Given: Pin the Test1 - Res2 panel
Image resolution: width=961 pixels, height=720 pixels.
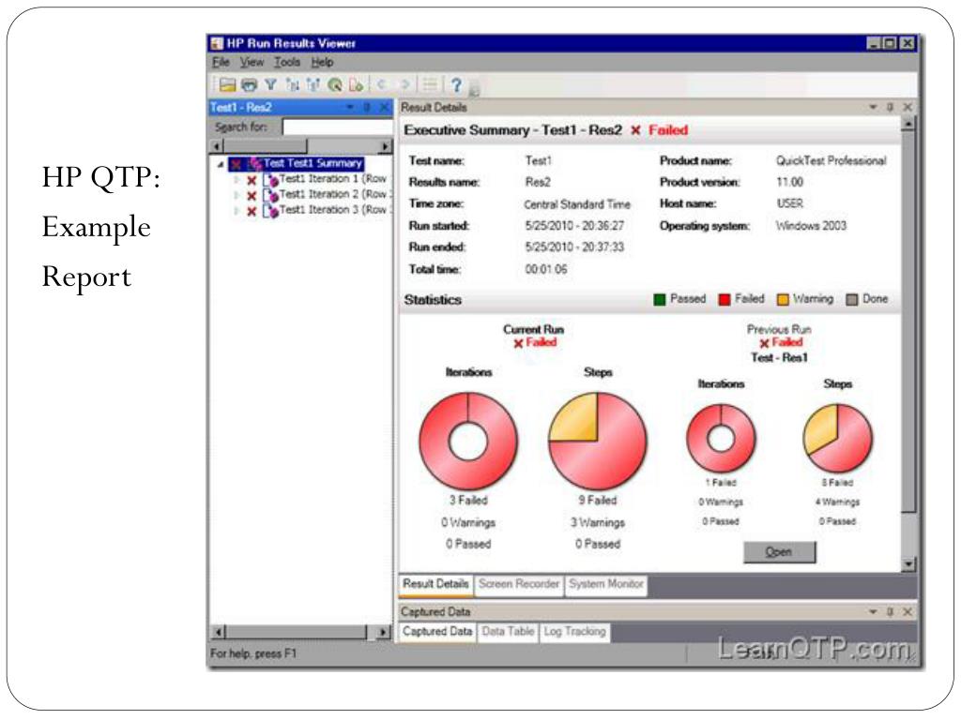Looking at the screenshot, I should (367, 107).
